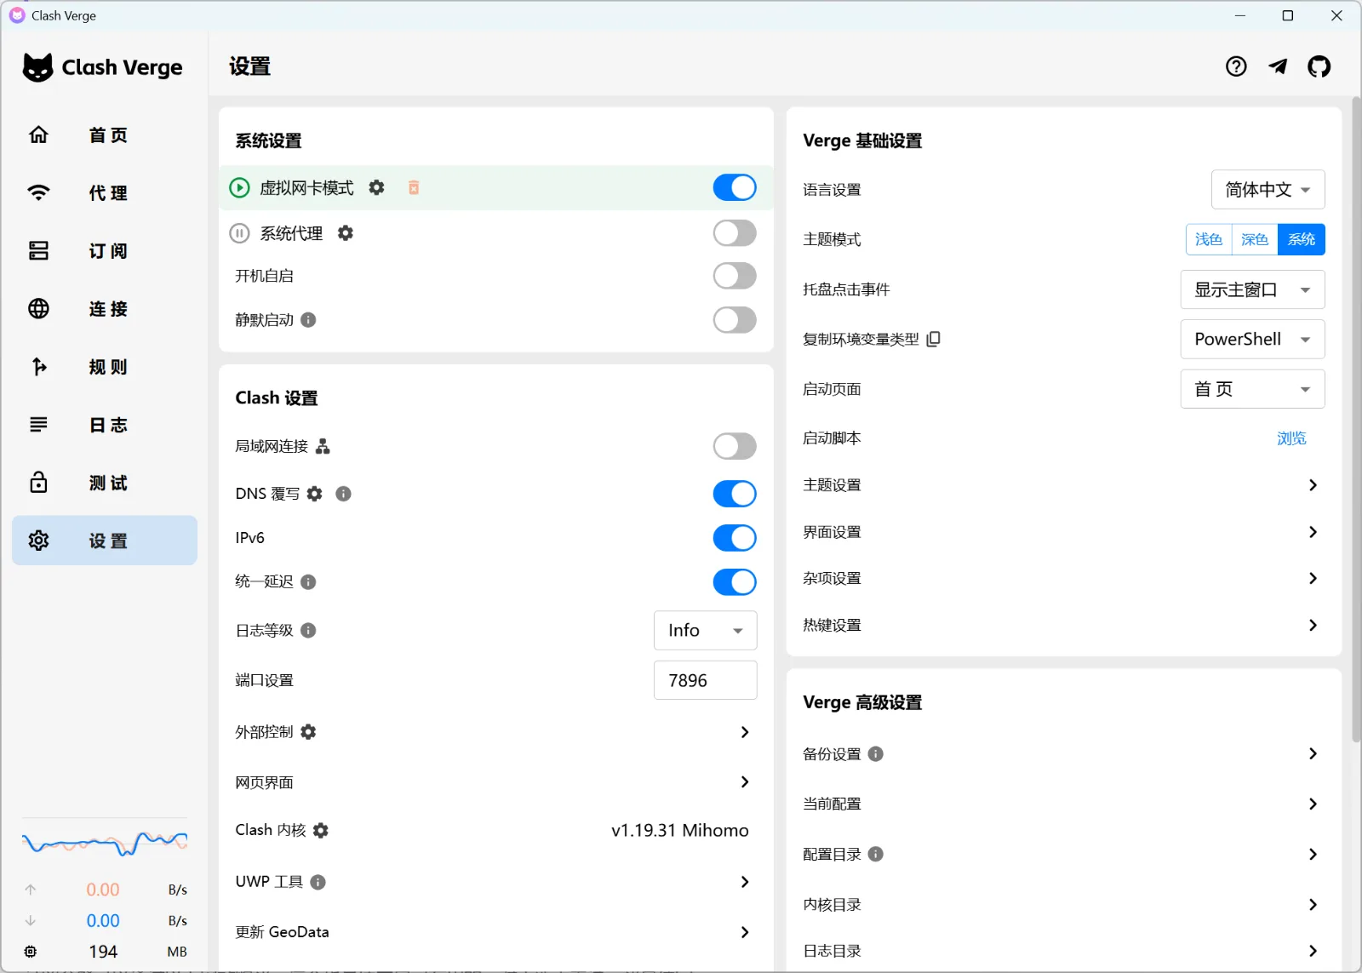The width and height of the screenshot is (1362, 973).
Task: Open DNS override gear settings
Action: pyautogui.click(x=314, y=494)
